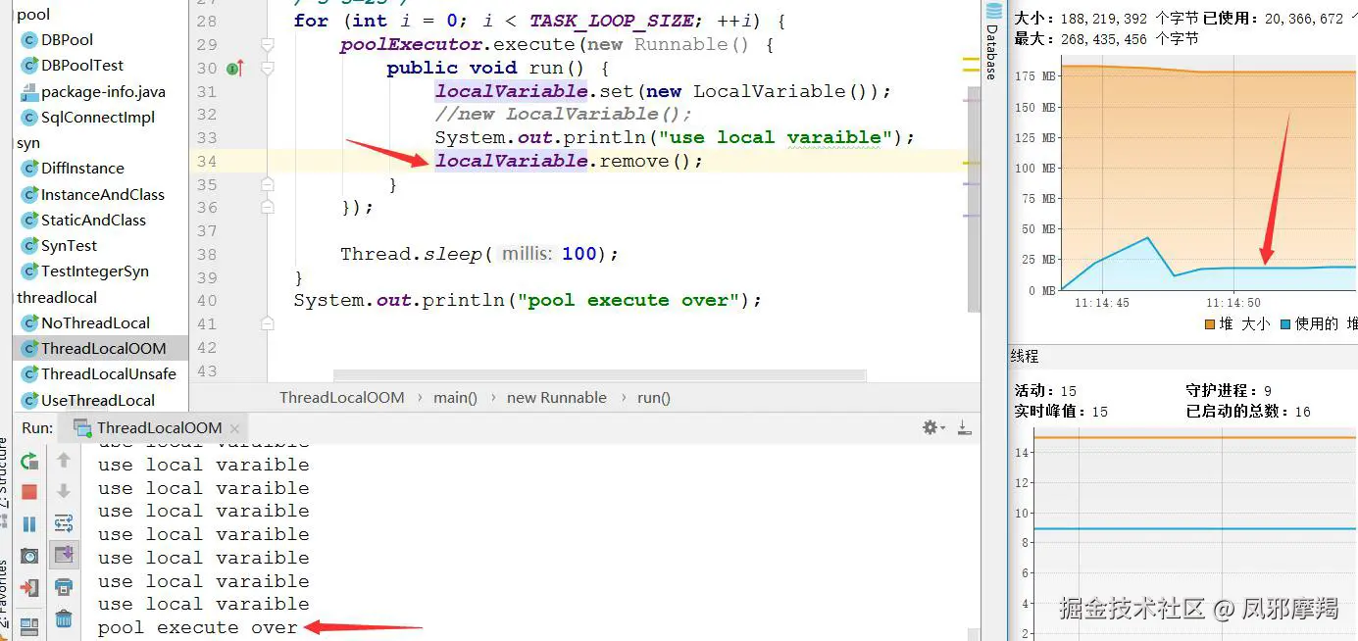Click the Thread.sleep millis 100 value

coord(578,254)
